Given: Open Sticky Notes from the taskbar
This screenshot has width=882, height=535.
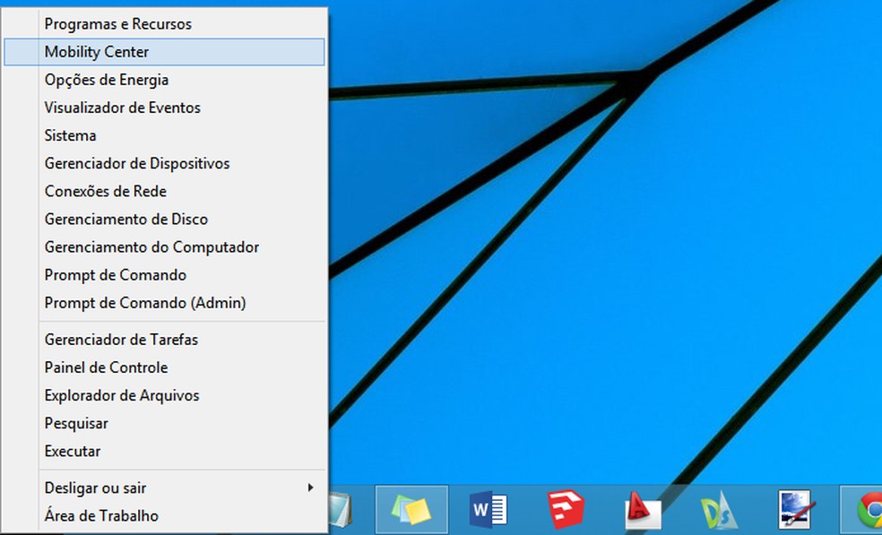Looking at the screenshot, I should coord(411,507).
